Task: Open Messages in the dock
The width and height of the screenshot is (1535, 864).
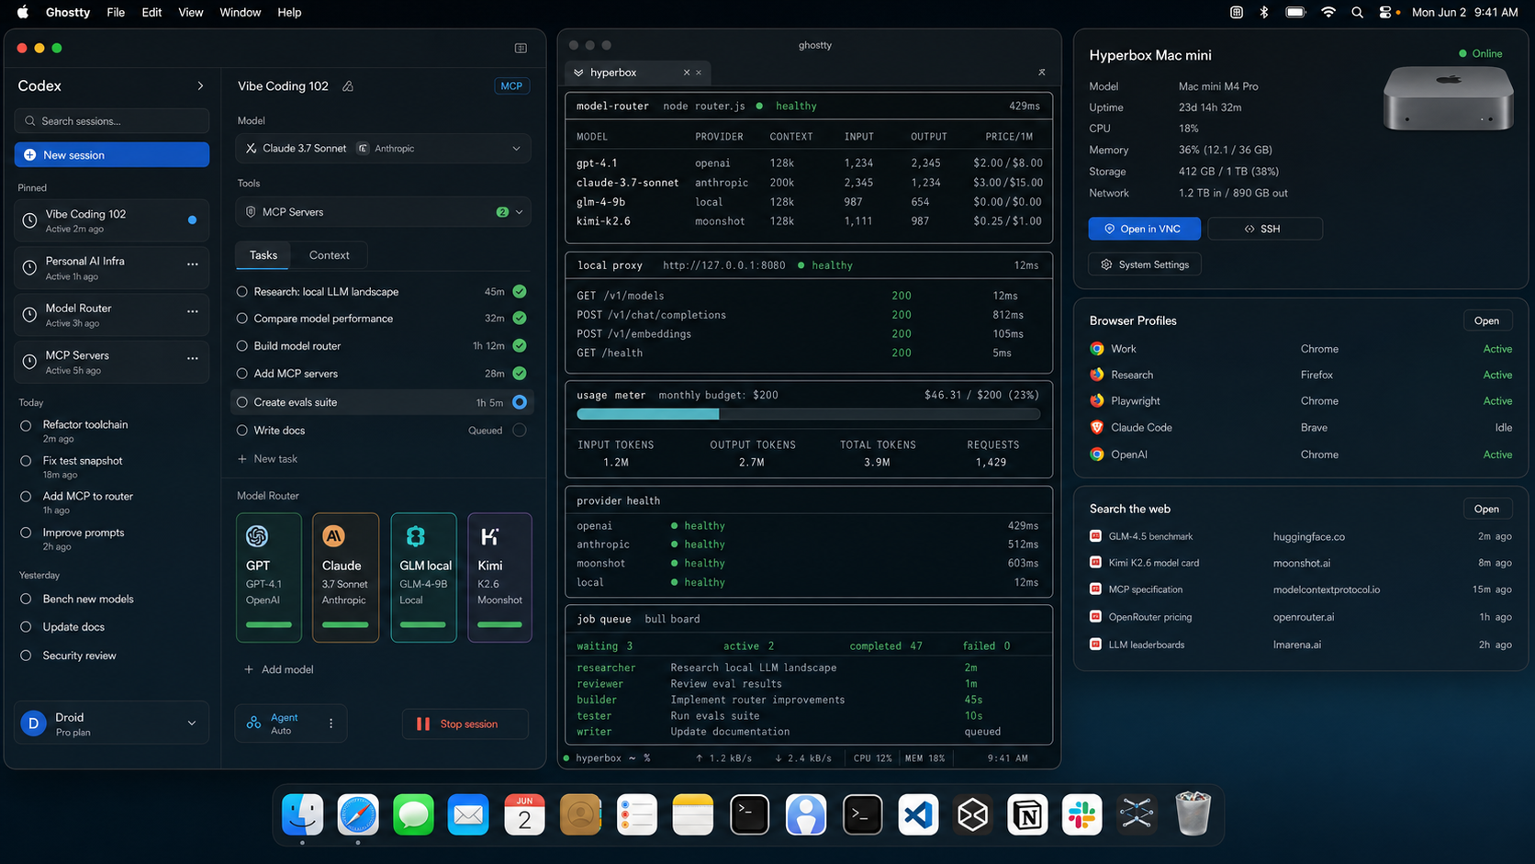Action: click(413, 814)
